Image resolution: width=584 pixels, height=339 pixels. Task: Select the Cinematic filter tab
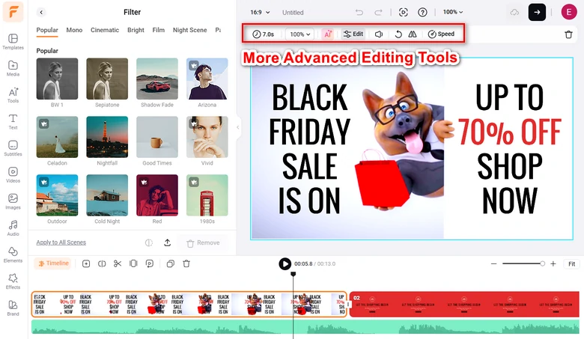click(105, 30)
